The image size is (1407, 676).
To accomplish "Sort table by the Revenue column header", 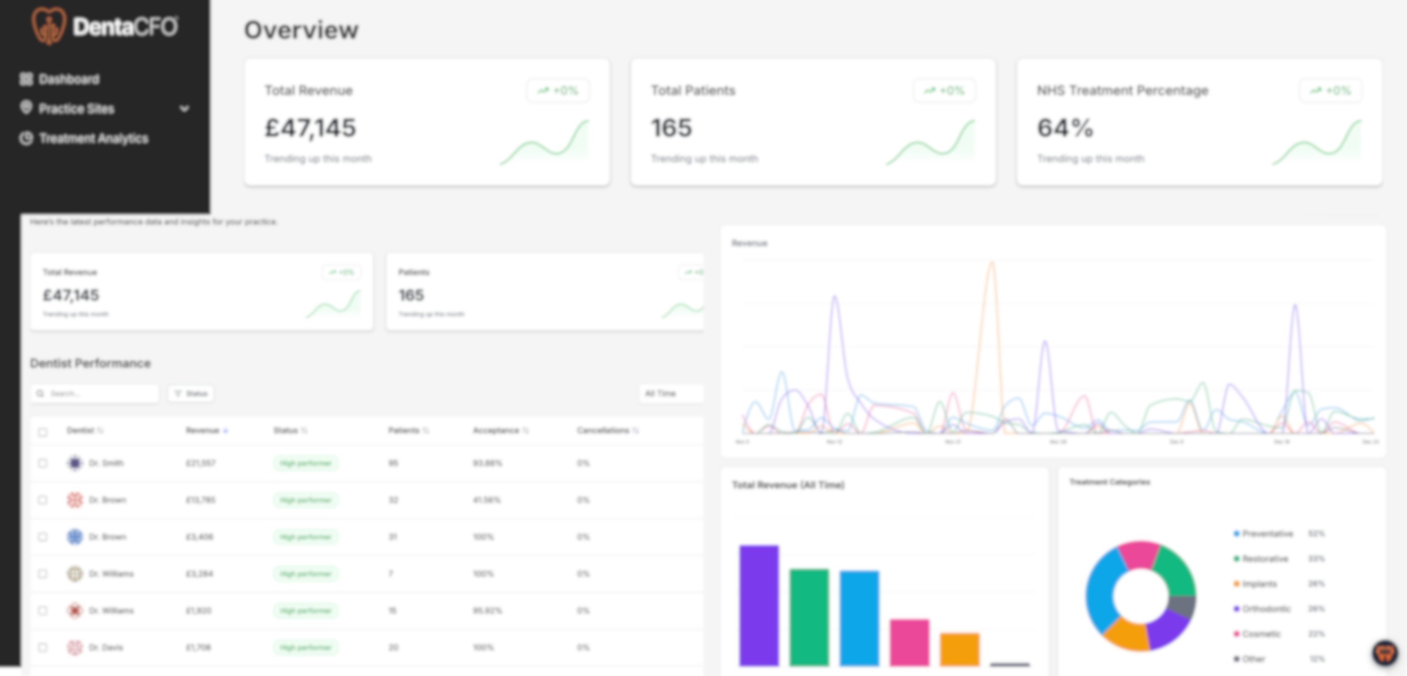I will coord(203,431).
